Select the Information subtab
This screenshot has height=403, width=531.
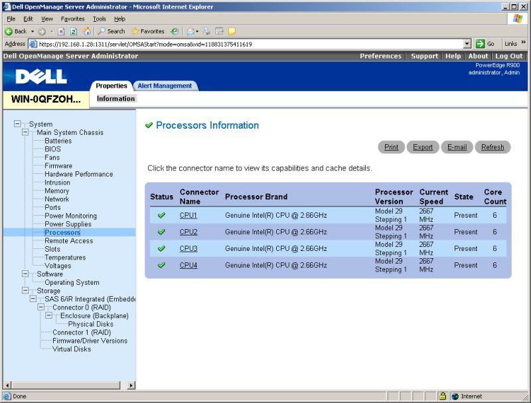tap(115, 98)
